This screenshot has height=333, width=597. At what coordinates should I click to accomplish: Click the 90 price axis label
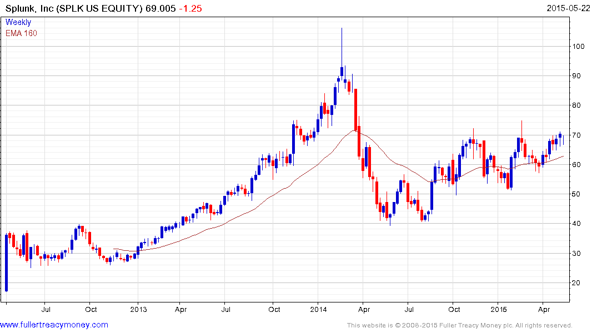[576, 75]
